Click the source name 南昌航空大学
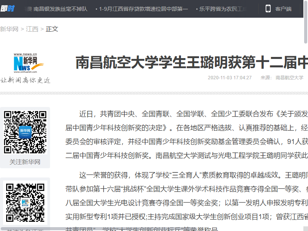The image size is (308, 231). tap(289, 77)
